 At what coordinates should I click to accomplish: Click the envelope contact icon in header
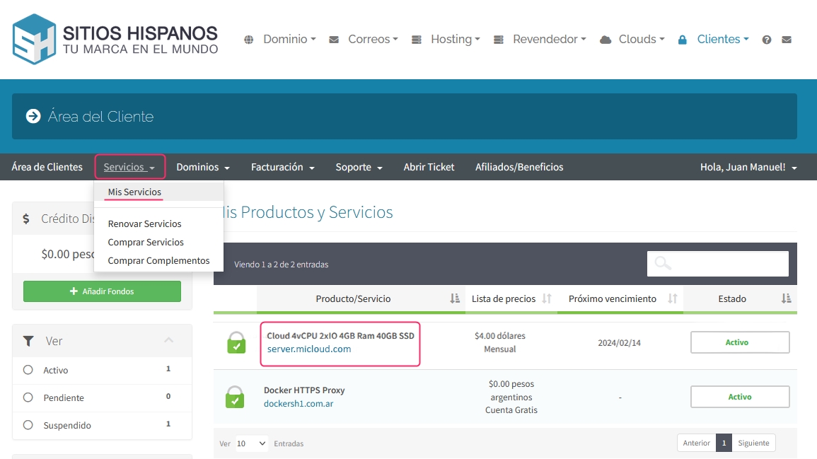787,40
